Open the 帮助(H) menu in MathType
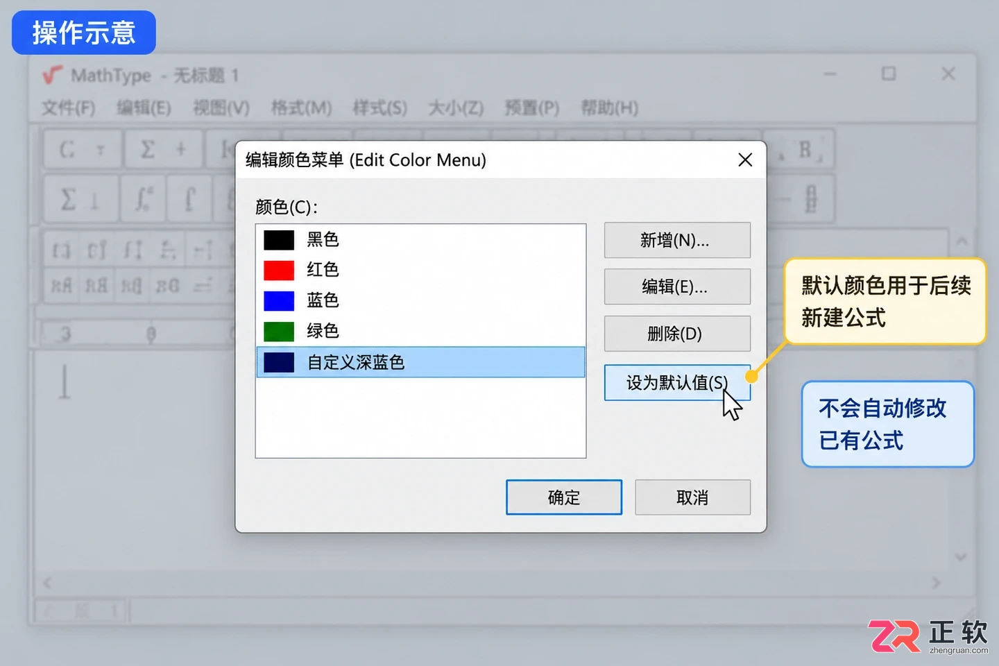The width and height of the screenshot is (999, 666). coord(609,108)
